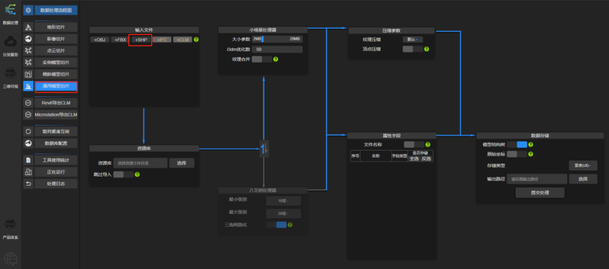Image resolution: width=609 pixels, height=269 pixels.
Task: Click the 倾斜模型切片 buildings icon
Action: 28,74
